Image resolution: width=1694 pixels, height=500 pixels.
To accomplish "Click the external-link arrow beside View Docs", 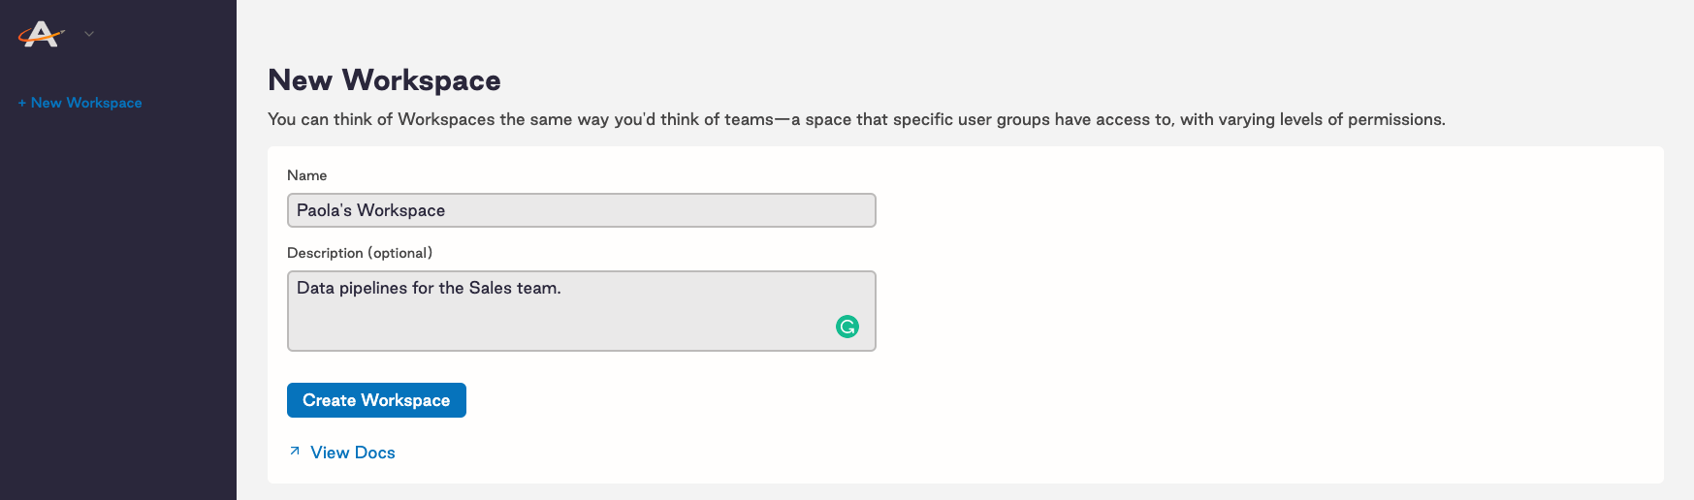I will coord(295,452).
